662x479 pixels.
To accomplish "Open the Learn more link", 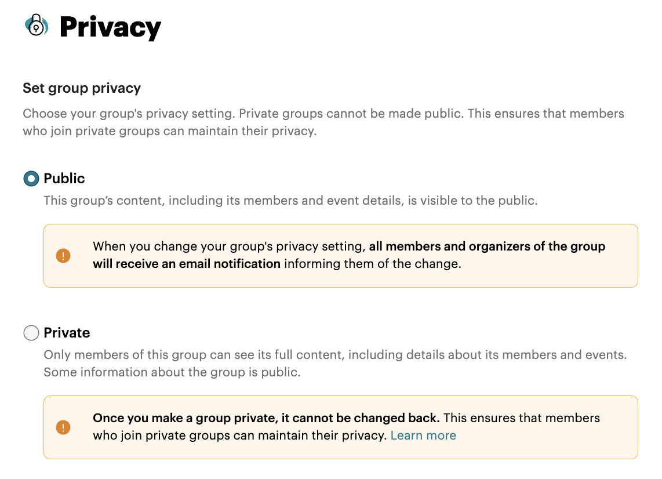I will (x=423, y=436).
